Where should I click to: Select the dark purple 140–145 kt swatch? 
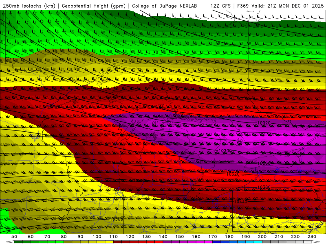[167, 242]
